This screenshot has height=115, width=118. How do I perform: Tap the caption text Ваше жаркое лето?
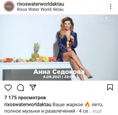pos(78,105)
